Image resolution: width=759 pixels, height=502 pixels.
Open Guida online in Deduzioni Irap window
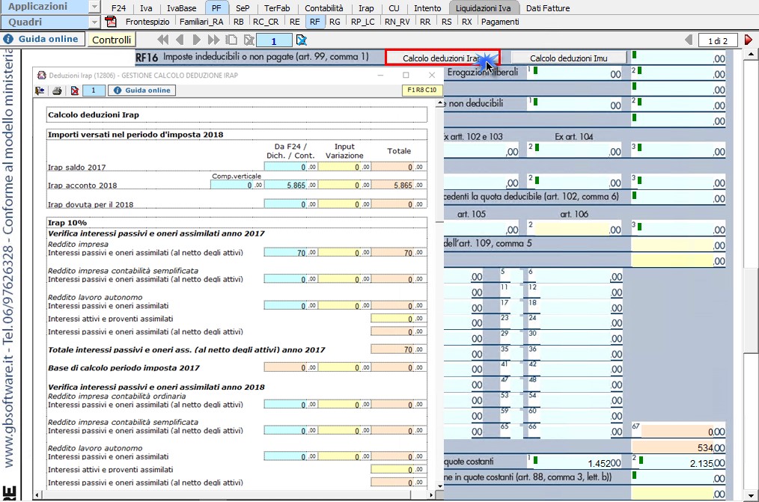point(141,91)
